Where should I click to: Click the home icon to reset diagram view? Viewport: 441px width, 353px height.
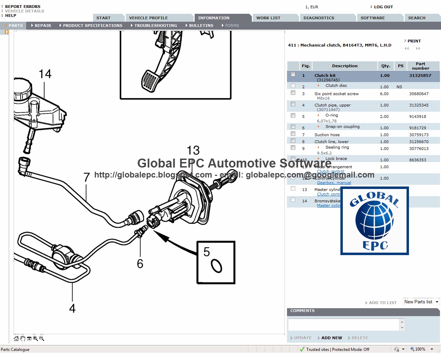16,339
